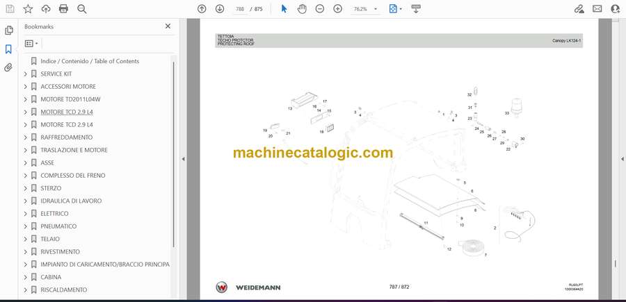Expand the TRASLAZIONE E MOTORE bookmark

26,150
